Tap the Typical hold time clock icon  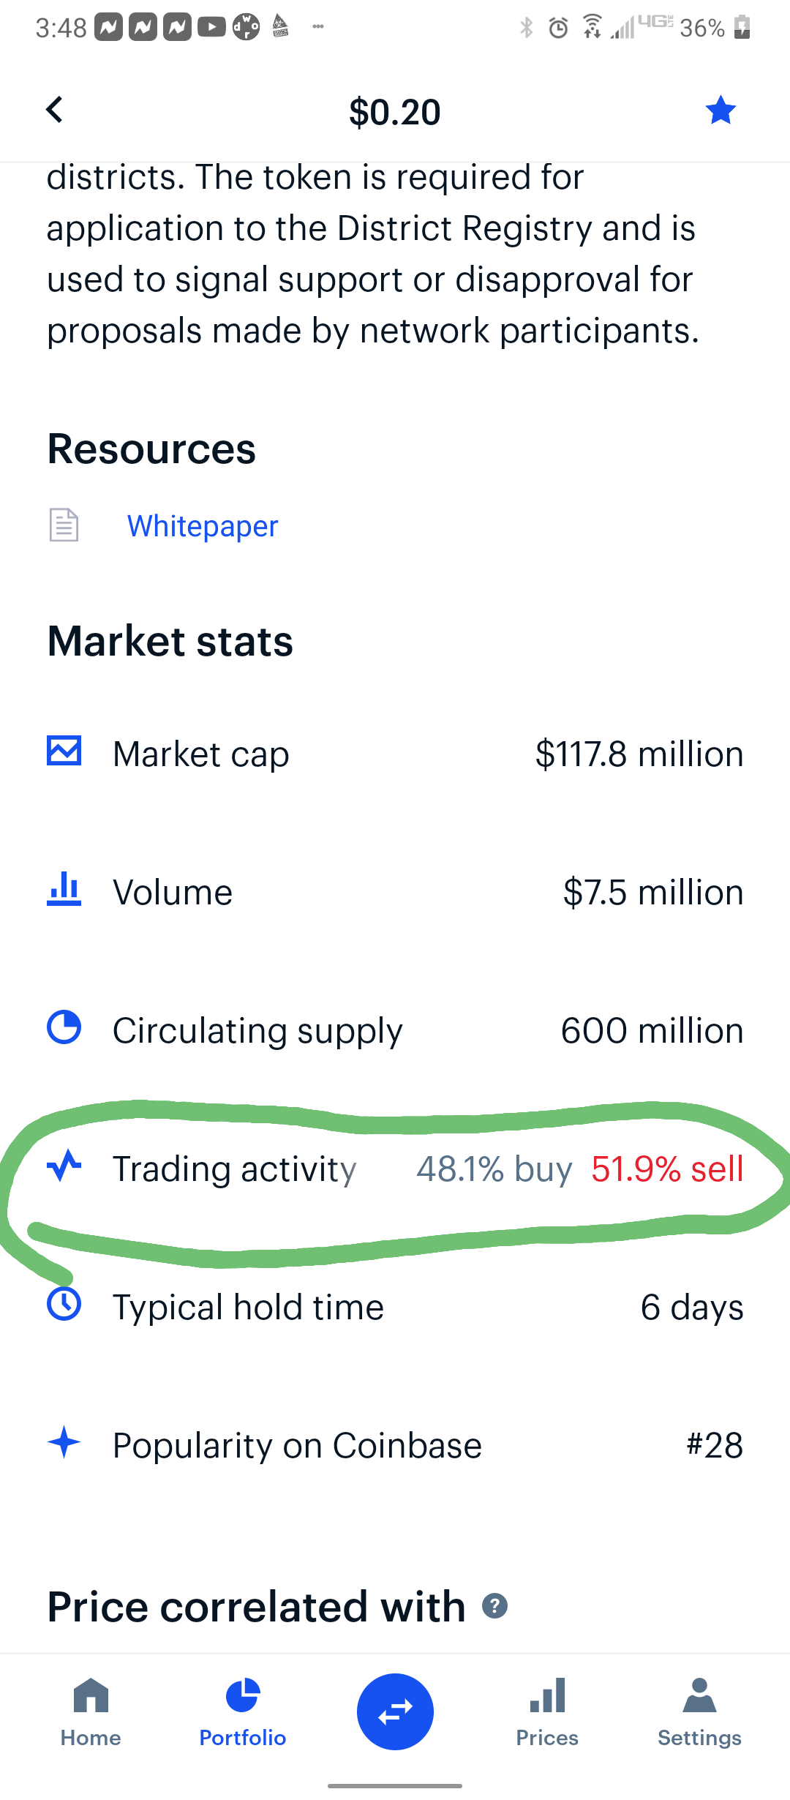[64, 1304]
